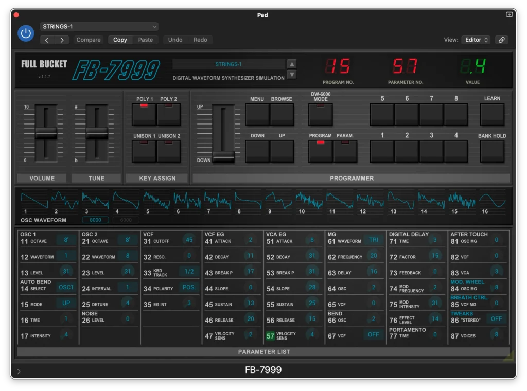Viewport: 527px width, 391px height.
Task: Select the 8000 waveform set tab
Action: pyautogui.click(x=95, y=220)
